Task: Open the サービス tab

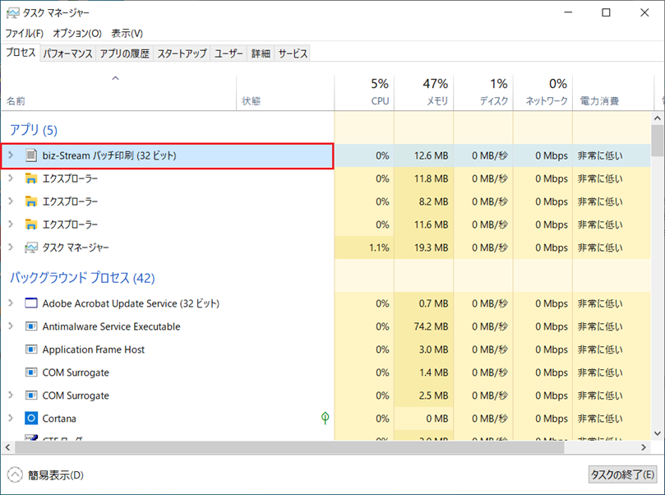Action: [x=293, y=53]
